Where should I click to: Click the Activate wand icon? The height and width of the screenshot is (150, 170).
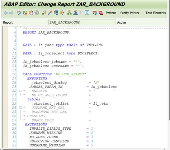(x=50, y=12)
